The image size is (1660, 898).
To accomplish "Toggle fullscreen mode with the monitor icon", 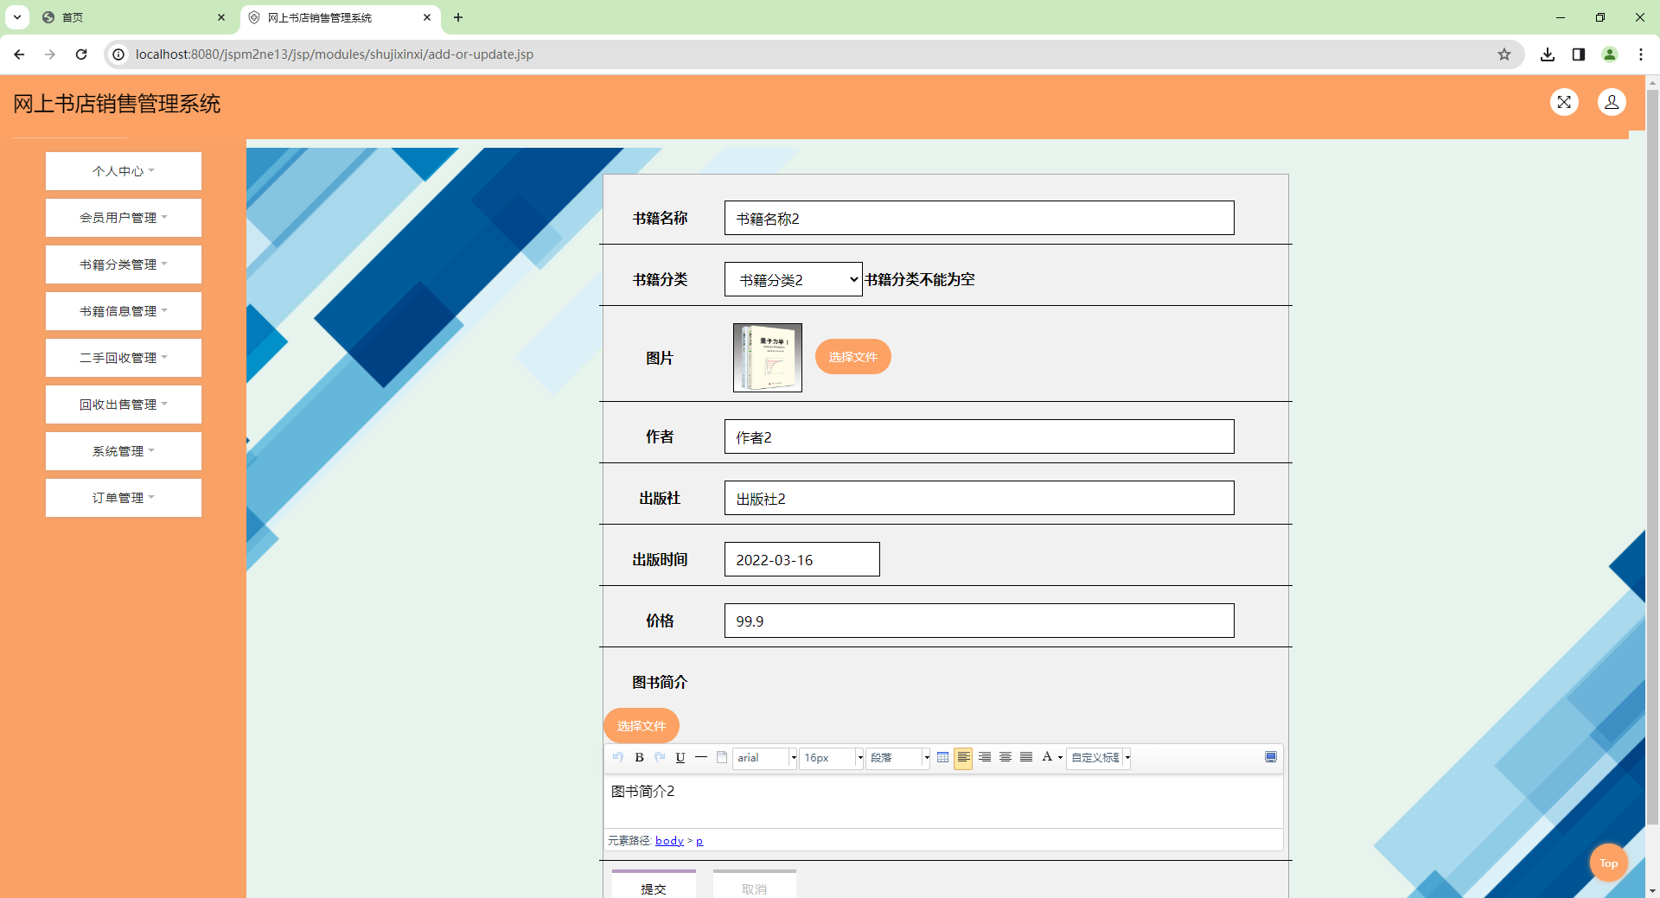I will [1271, 757].
